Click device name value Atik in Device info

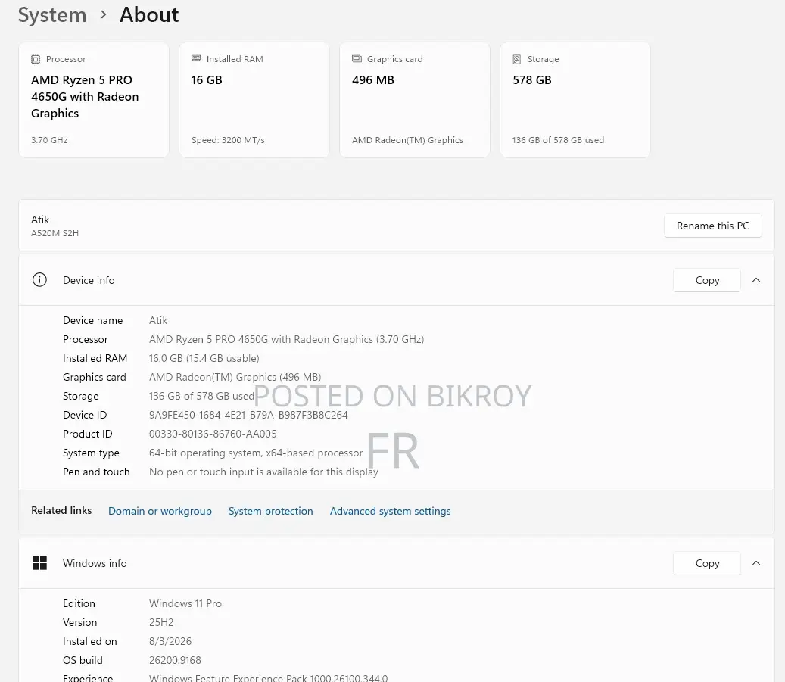click(158, 320)
